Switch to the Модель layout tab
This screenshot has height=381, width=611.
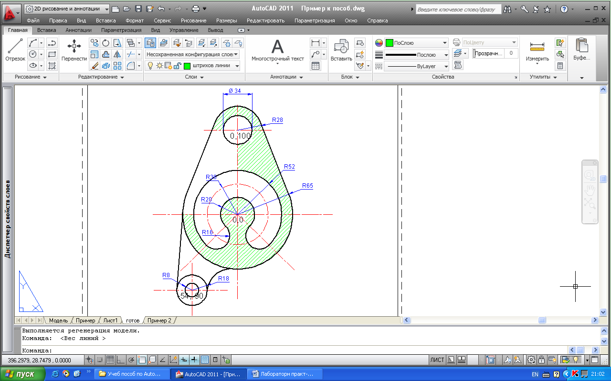(x=58, y=321)
